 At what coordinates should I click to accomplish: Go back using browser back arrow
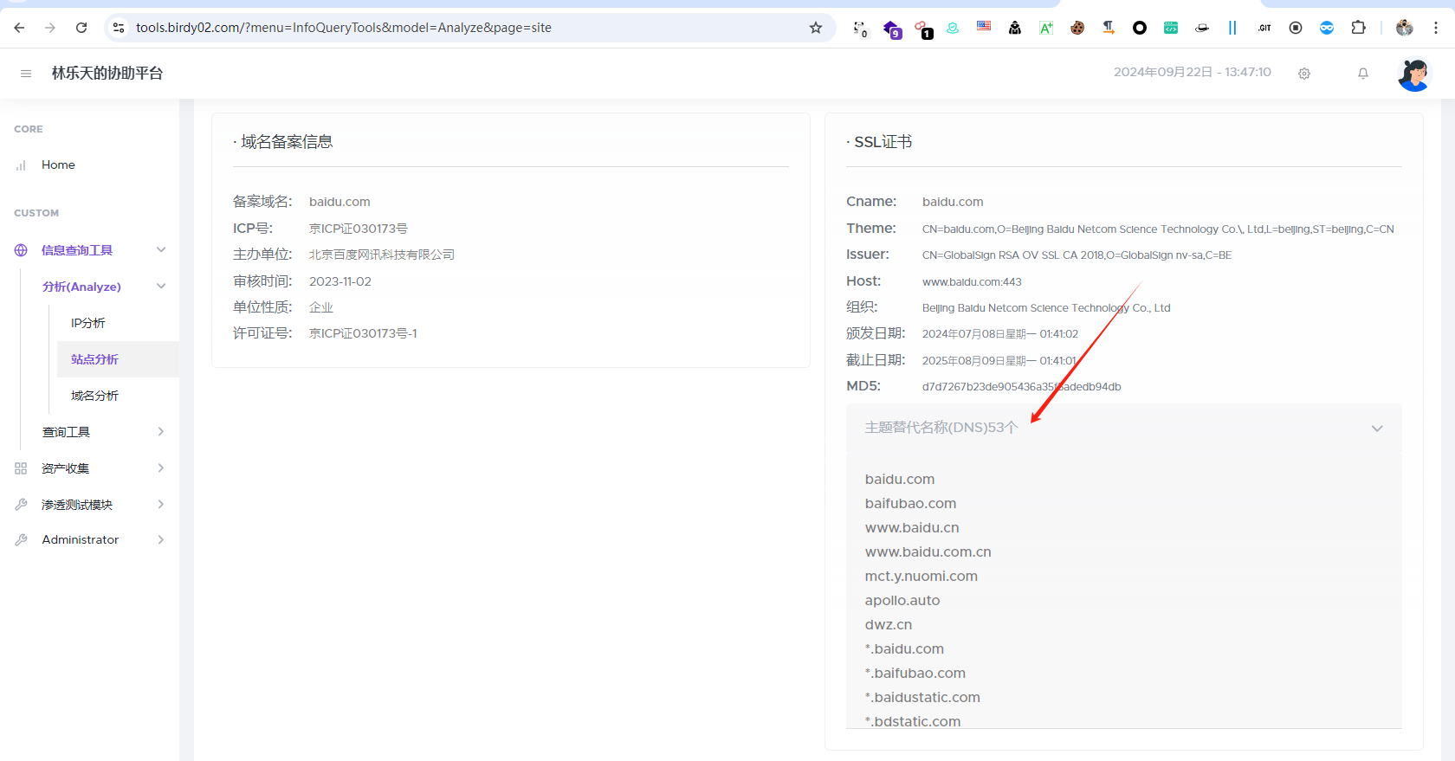pos(20,28)
